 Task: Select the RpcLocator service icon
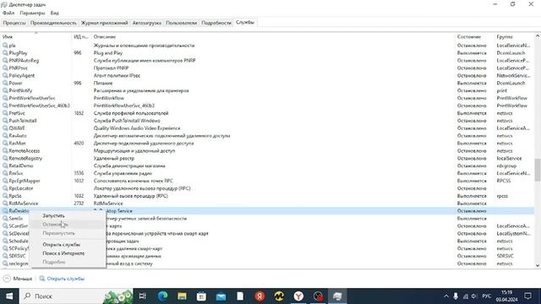(x=5, y=188)
